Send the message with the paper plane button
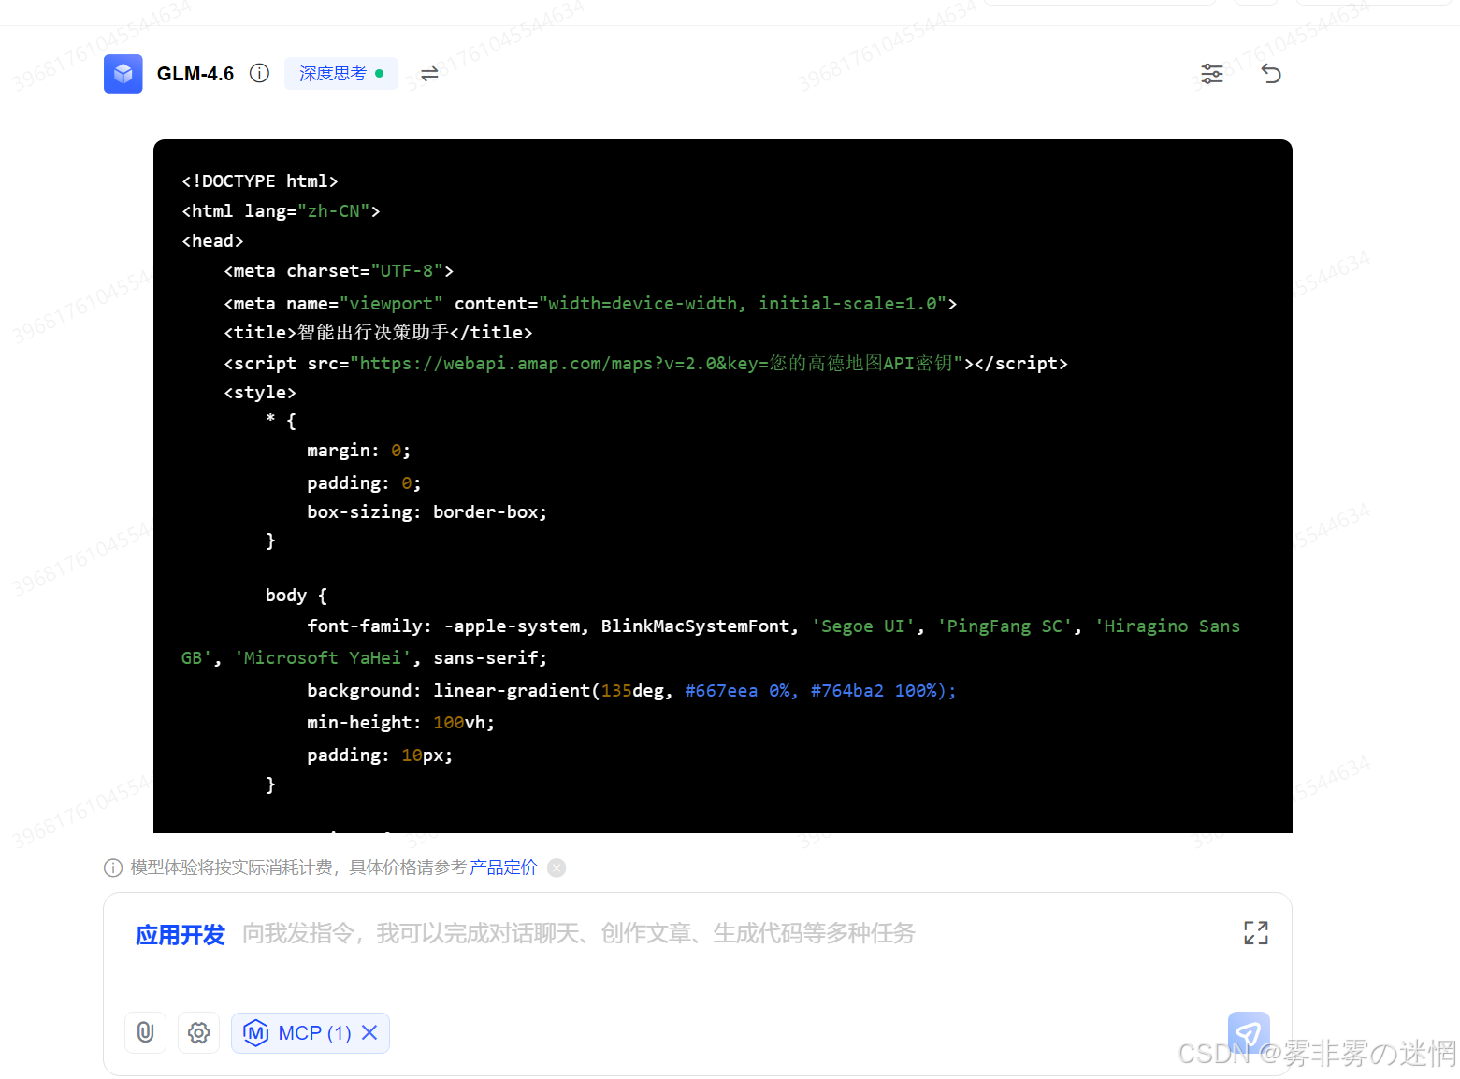Screen dimensions: 1460x1079 [1249, 1032]
